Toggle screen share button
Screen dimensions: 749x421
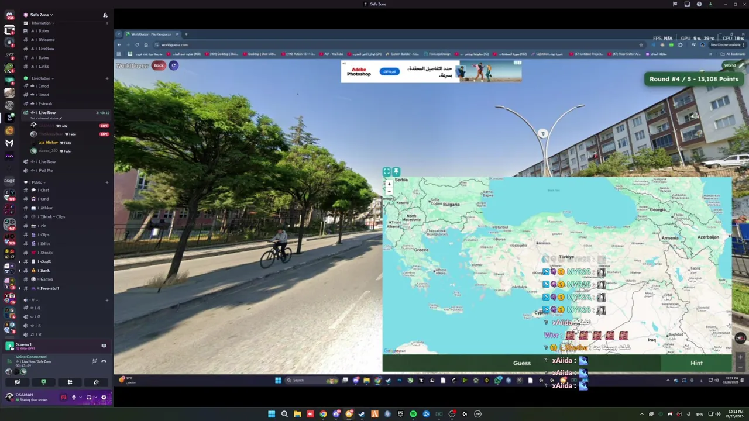click(43, 382)
